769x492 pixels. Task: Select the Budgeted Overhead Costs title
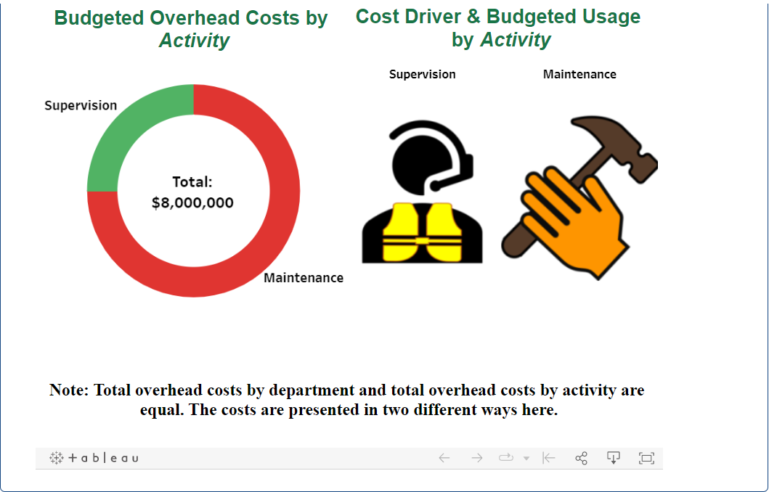(x=190, y=28)
